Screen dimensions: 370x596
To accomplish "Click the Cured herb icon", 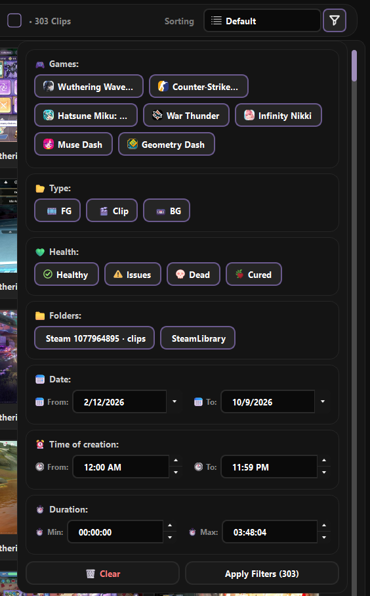I will [x=239, y=274].
